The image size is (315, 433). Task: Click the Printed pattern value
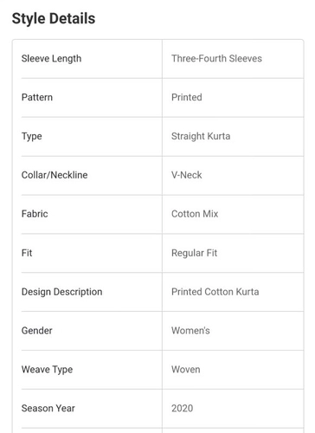click(x=187, y=97)
